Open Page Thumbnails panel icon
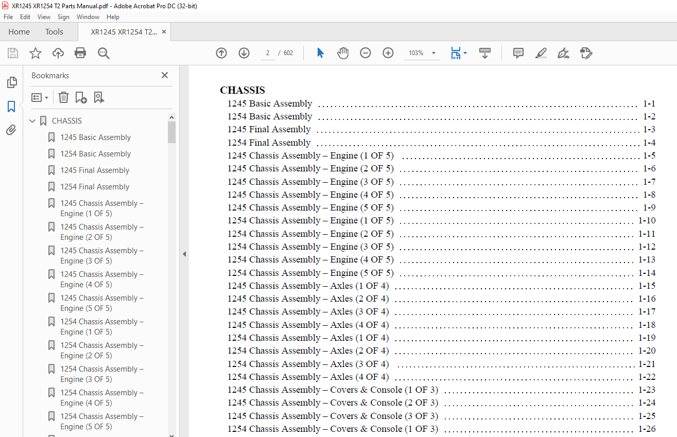The image size is (677, 437). [x=11, y=82]
